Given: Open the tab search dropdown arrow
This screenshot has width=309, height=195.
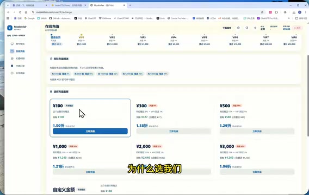Looking at the screenshot, I should click(8, 5).
